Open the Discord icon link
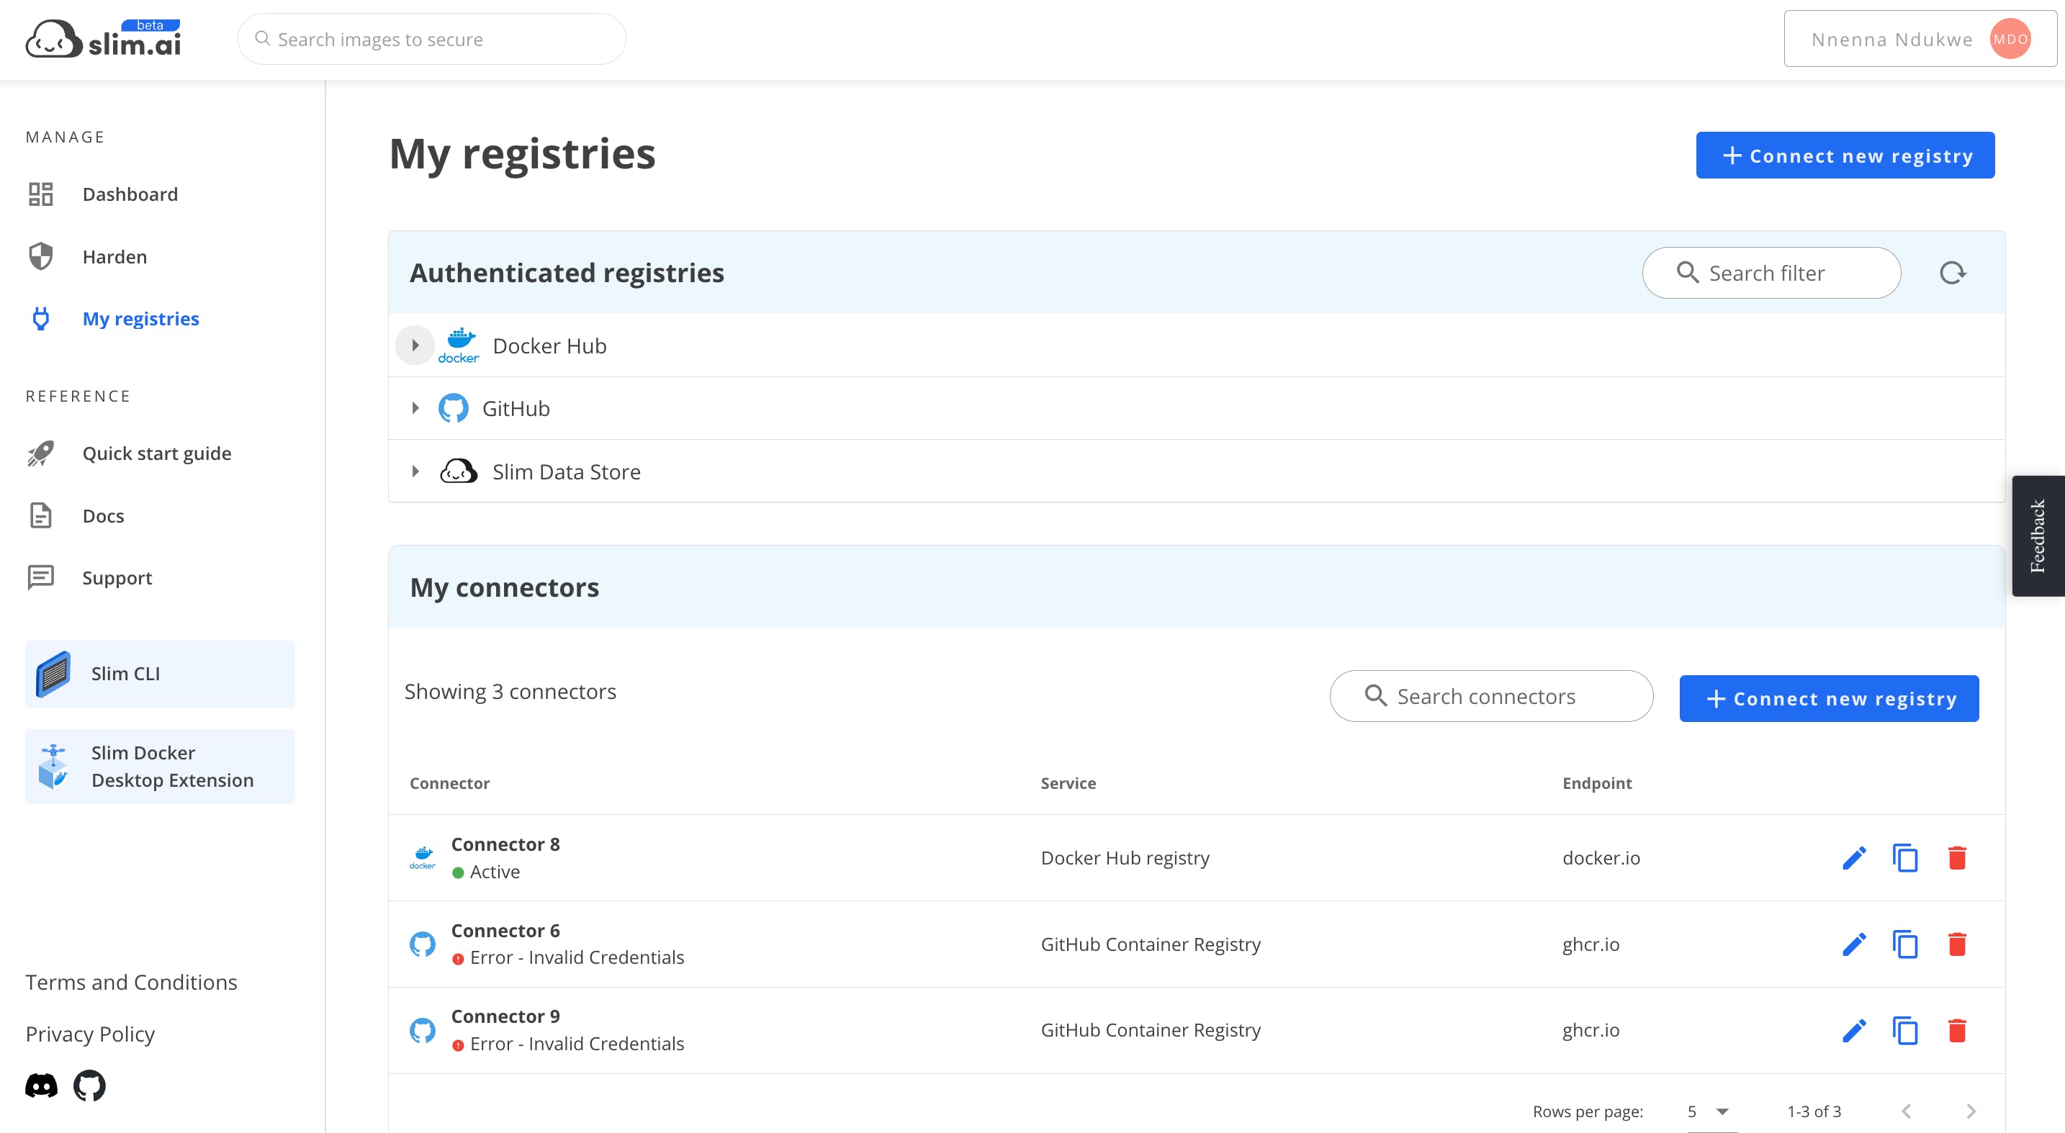 [42, 1085]
